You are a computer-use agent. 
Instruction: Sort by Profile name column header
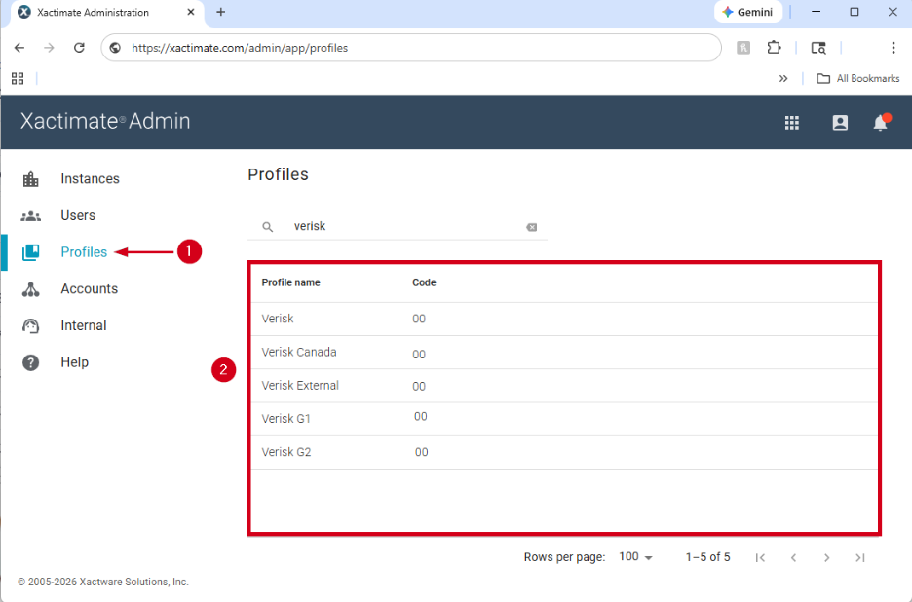point(290,282)
